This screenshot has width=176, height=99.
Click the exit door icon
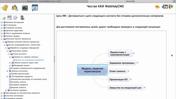tap(171, 7)
